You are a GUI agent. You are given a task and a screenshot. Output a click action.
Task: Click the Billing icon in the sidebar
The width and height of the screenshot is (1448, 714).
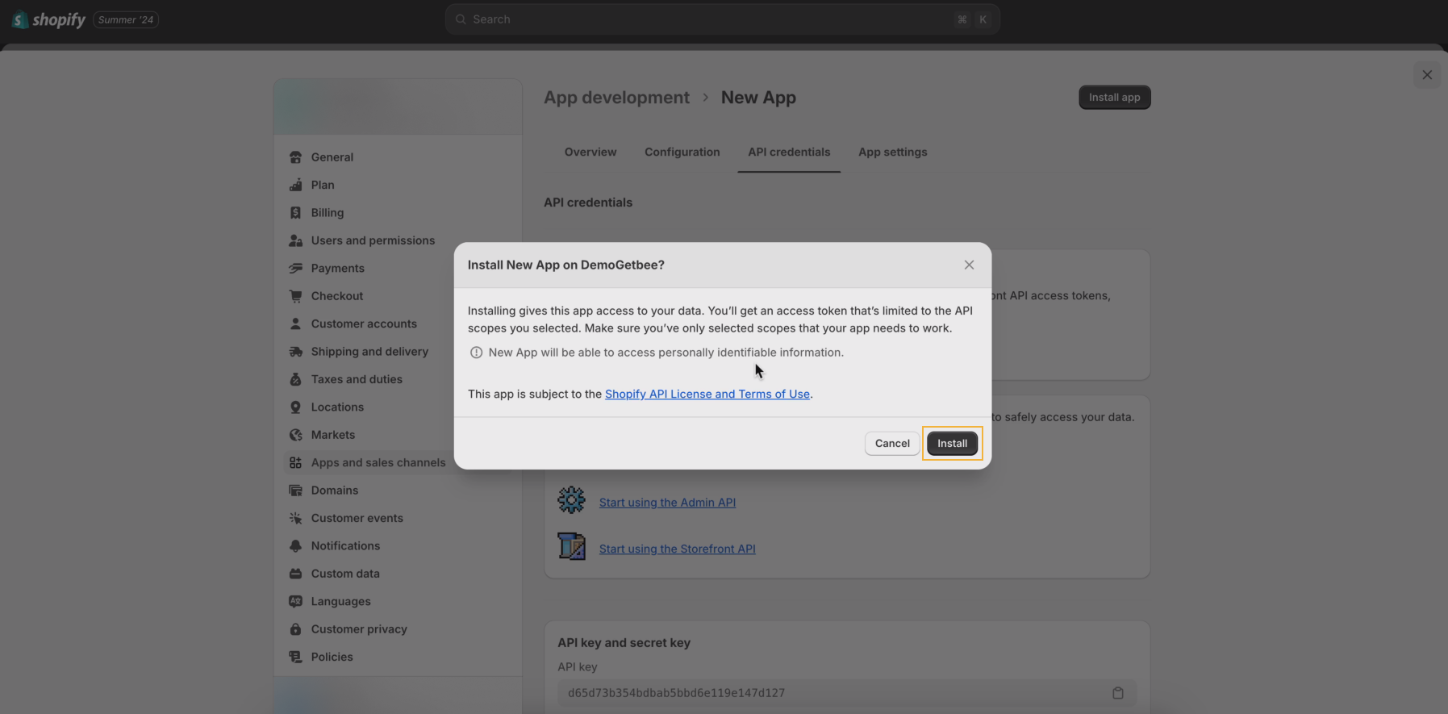(295, 213)
